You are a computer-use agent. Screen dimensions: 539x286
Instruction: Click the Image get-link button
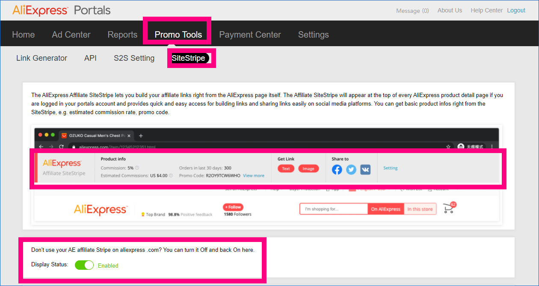point(308,168)
